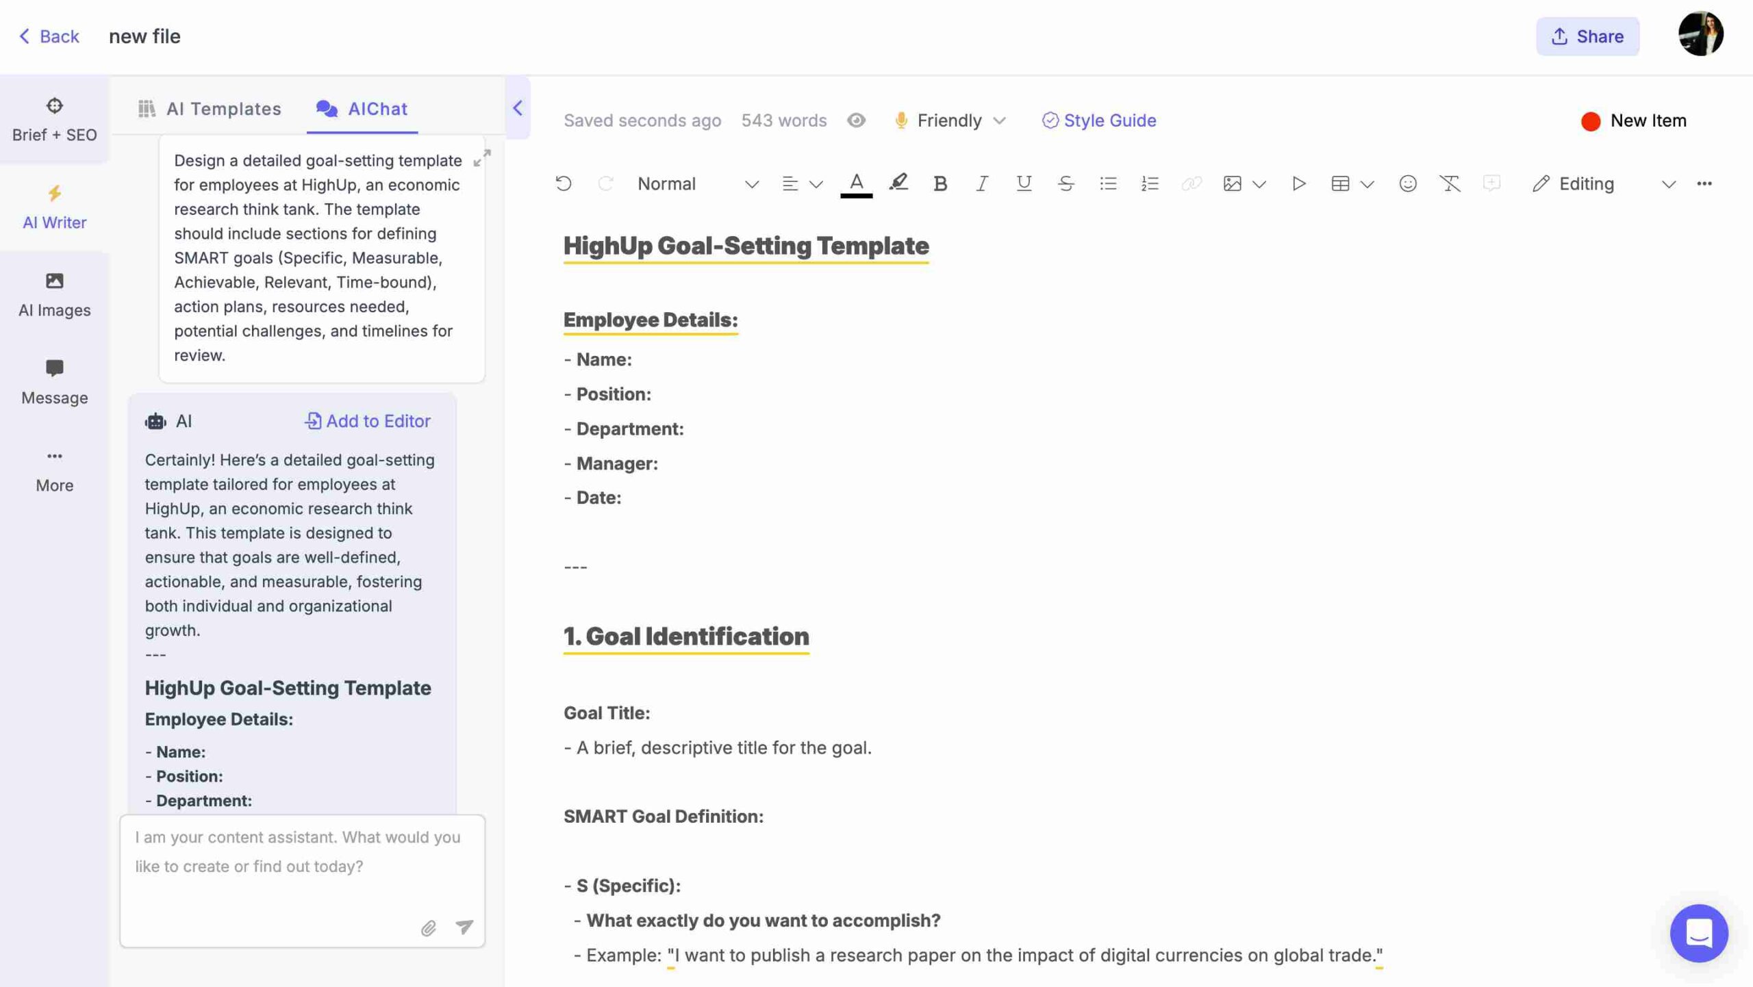Viewport: 1753px width, 987px height.
Task: Click the new file title
Action: (144, 36)
